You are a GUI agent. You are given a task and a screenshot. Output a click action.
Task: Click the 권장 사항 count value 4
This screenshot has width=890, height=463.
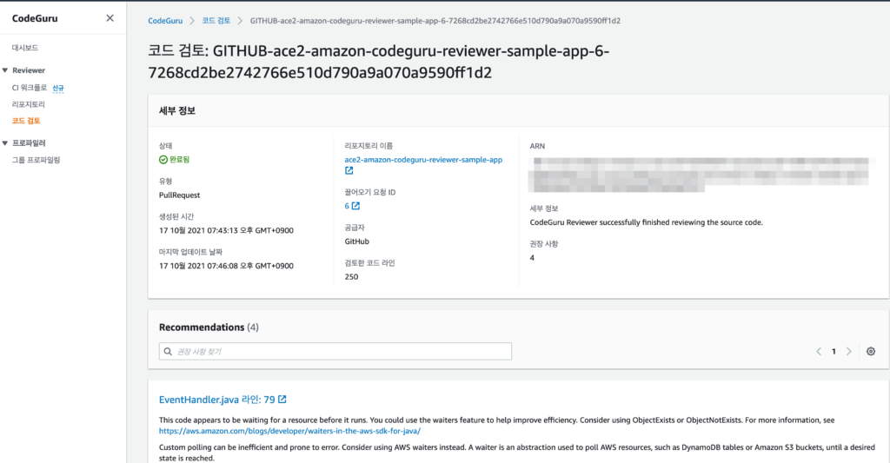[x=532, y=258]
